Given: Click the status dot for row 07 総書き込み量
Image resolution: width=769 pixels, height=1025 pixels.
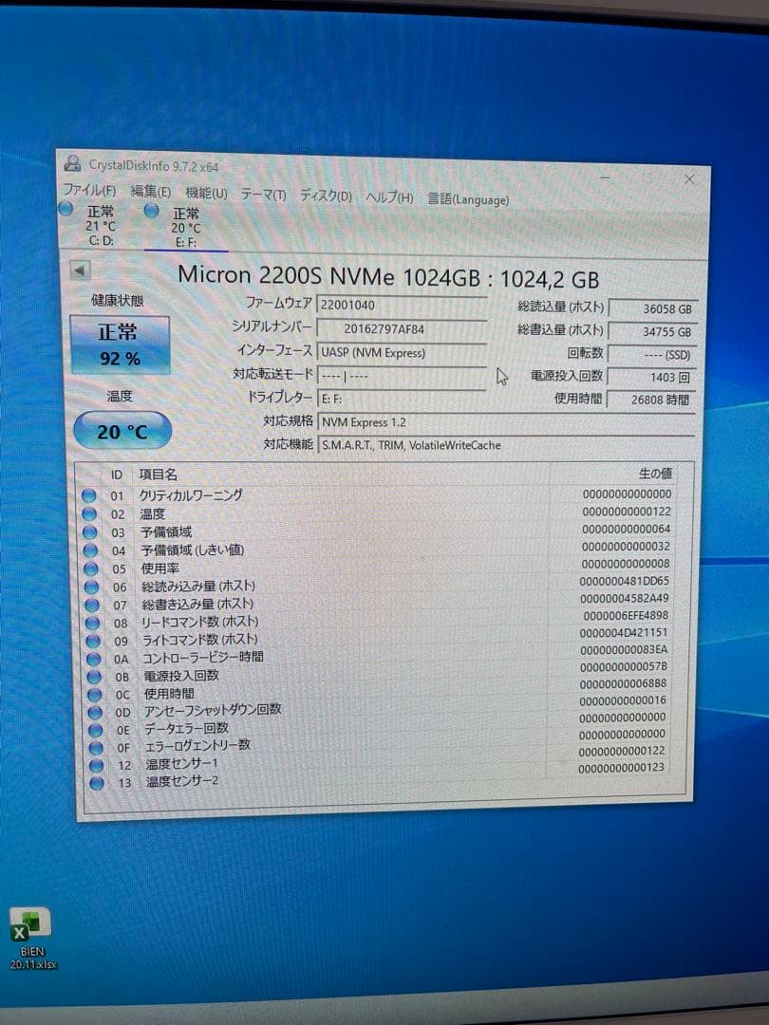Looking at the screenshot, I should [93, 605].
